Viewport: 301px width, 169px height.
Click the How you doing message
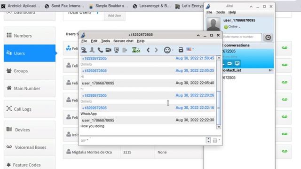pyautogui.click(x=92, y=126)
